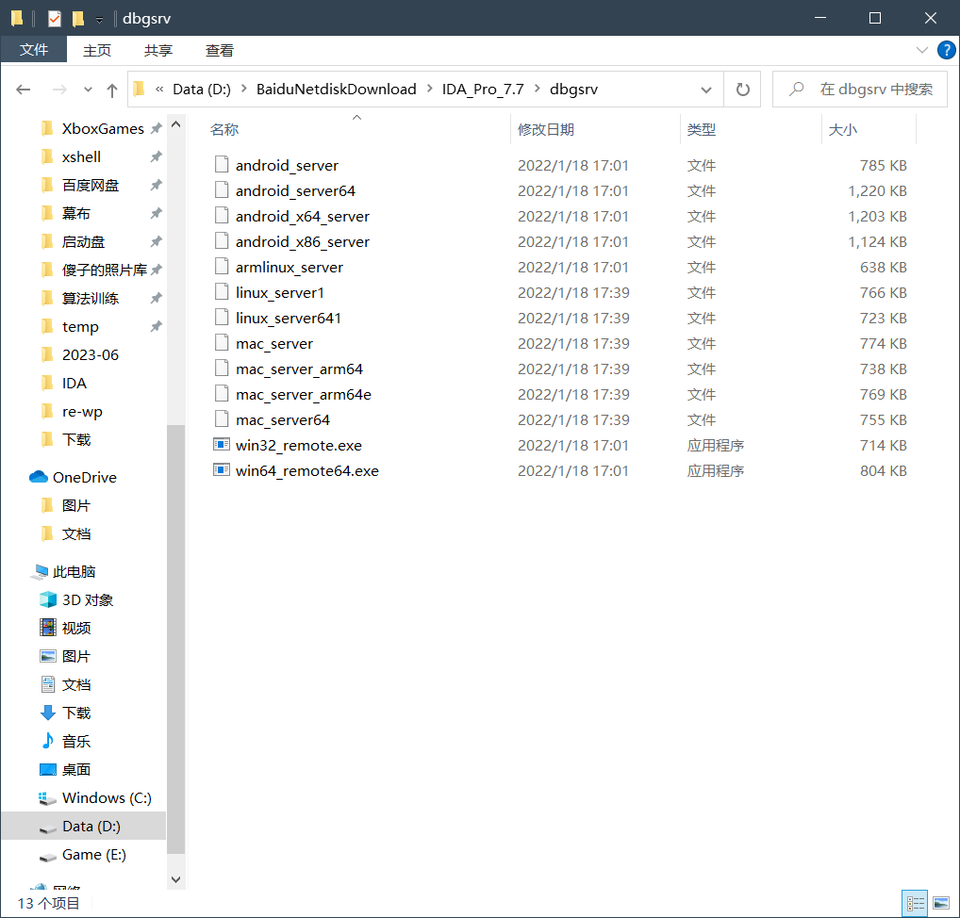Image resolution: width=960 pixels, height=918 pixels.
Task: Open Customize Quick Access Toolbar dropdown
Action: point(99,20)
